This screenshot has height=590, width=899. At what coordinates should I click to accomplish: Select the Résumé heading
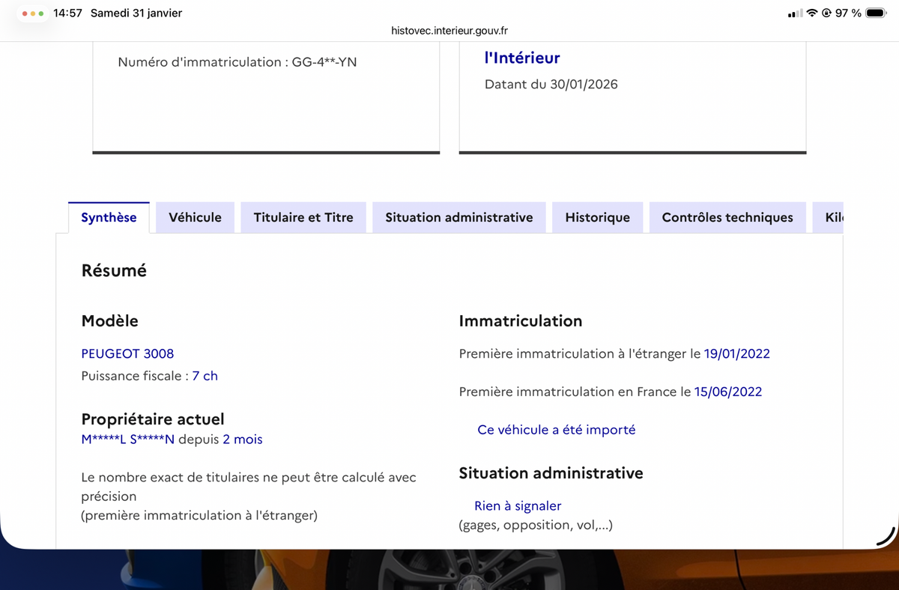point(114,271)
